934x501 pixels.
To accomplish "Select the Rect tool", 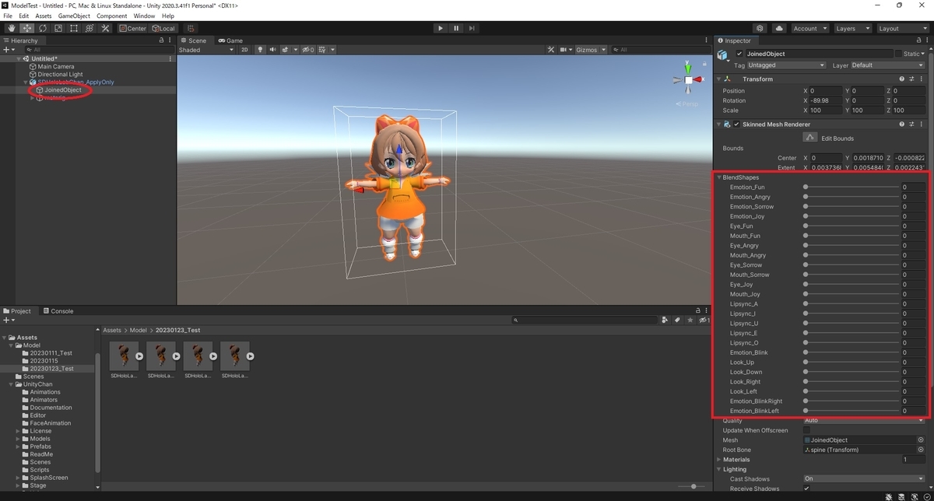I will [74, 28].
